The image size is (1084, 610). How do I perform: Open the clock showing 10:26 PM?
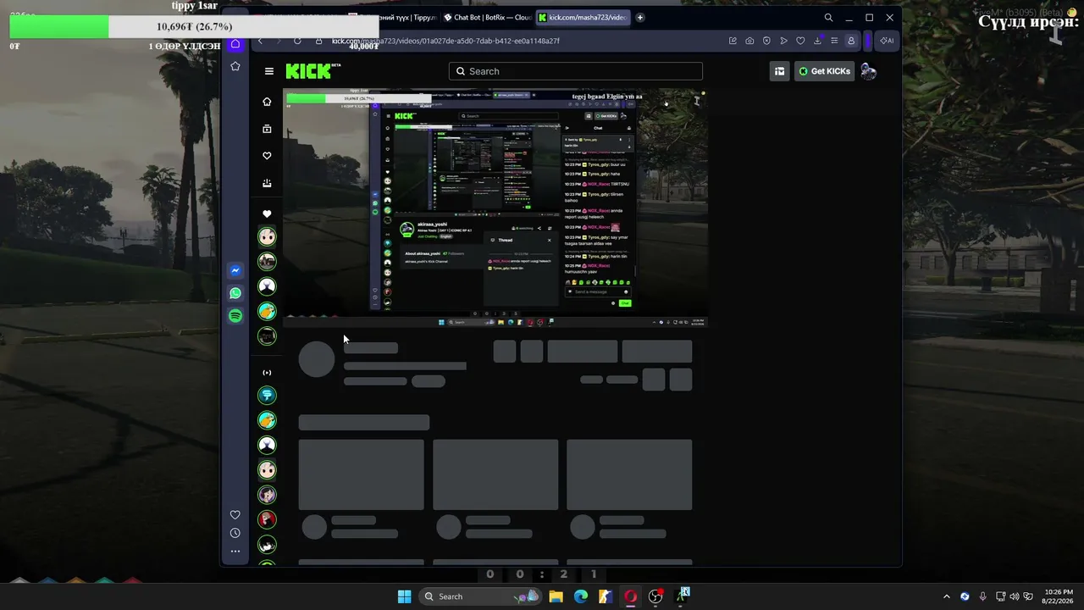click(1059, 596)
